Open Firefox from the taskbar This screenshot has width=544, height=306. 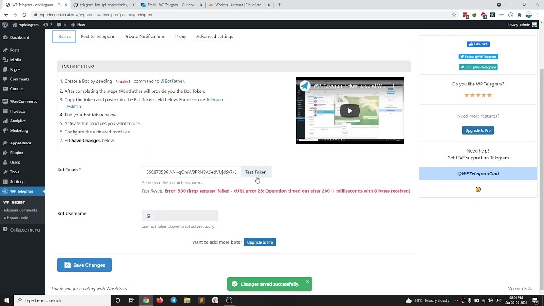tap(159, 300)
